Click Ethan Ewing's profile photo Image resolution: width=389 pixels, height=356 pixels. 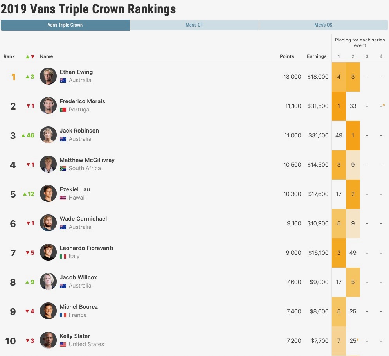(x=48, y=76)
